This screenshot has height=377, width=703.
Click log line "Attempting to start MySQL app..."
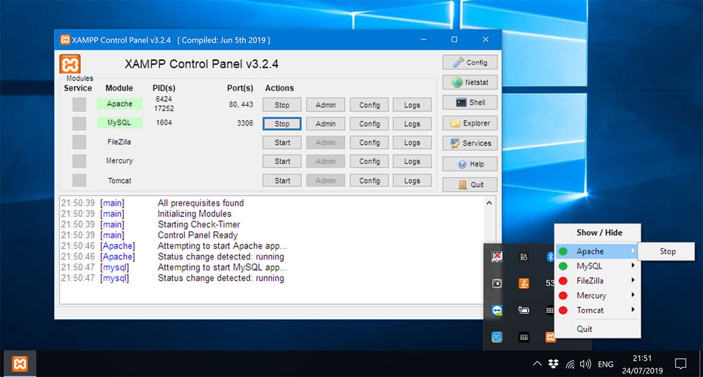pos(223,267)
